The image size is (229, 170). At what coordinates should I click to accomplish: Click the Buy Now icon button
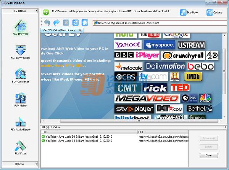[189, 13]
